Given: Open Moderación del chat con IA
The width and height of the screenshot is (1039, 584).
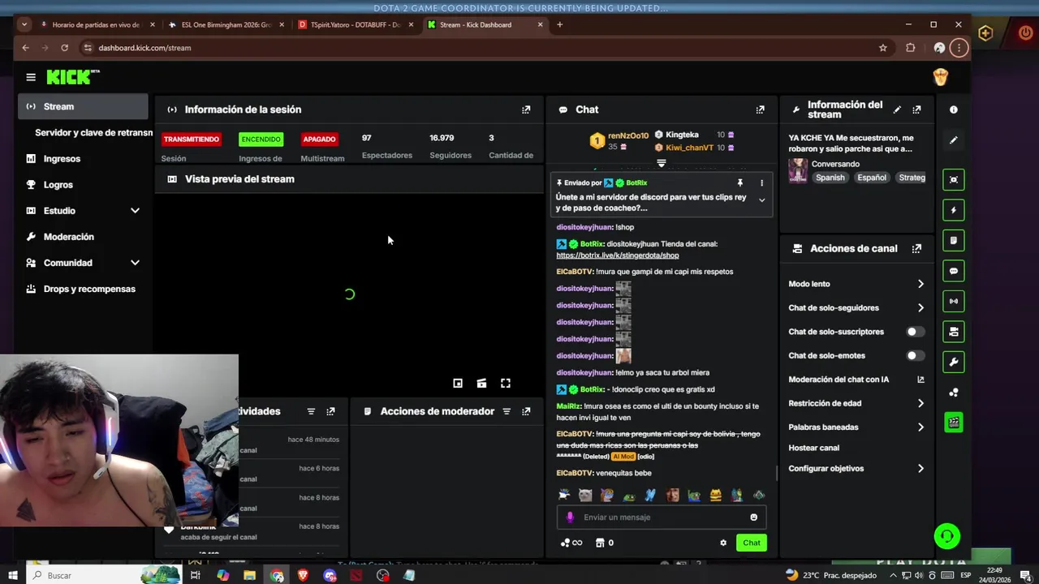Looking at the screenshot, I should pyautogui.click(x=856, y=380).
